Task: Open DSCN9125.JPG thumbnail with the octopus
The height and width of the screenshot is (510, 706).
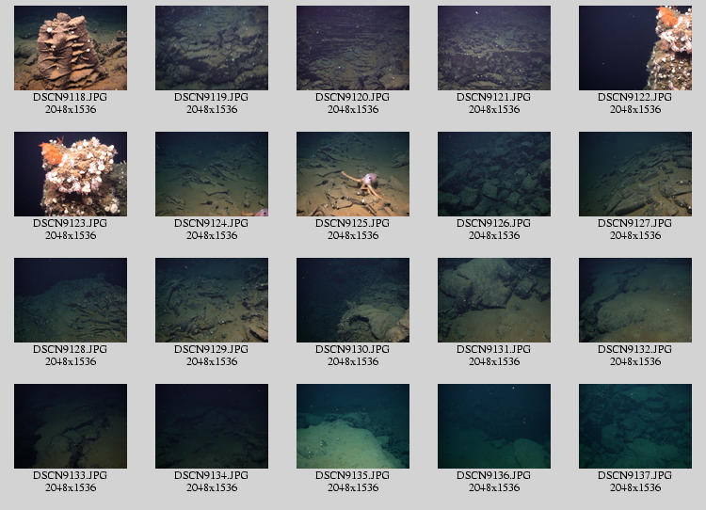Action: click(x=353, y=174)
